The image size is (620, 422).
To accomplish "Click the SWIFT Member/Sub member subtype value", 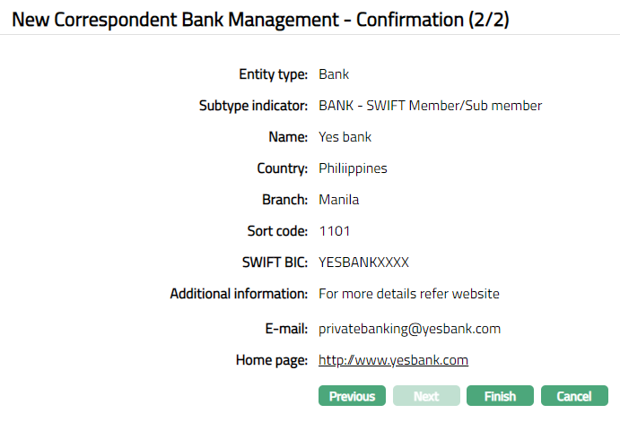I will 430,106.
